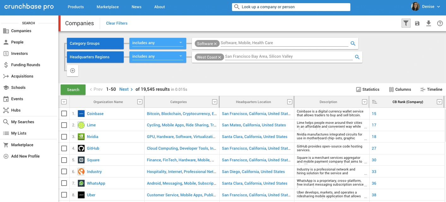The image size is (446, 202).
Task: Click the company lookup search field
Action: [291, 7]
